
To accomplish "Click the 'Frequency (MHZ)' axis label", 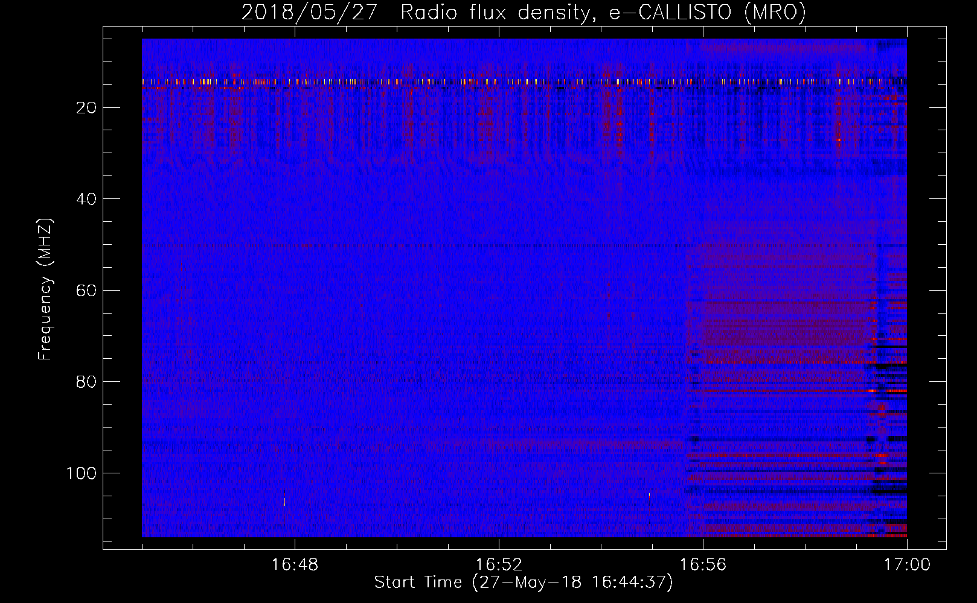I will point(46,289).
